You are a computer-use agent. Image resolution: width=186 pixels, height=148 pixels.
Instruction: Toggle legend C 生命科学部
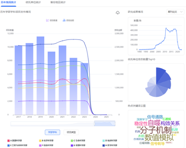pyautogui.click(x=78, y=141)
